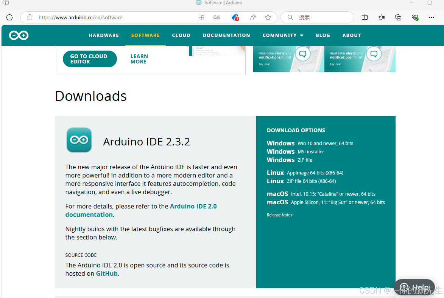Open the browser settings ellipsis menu

coord(432,17)
